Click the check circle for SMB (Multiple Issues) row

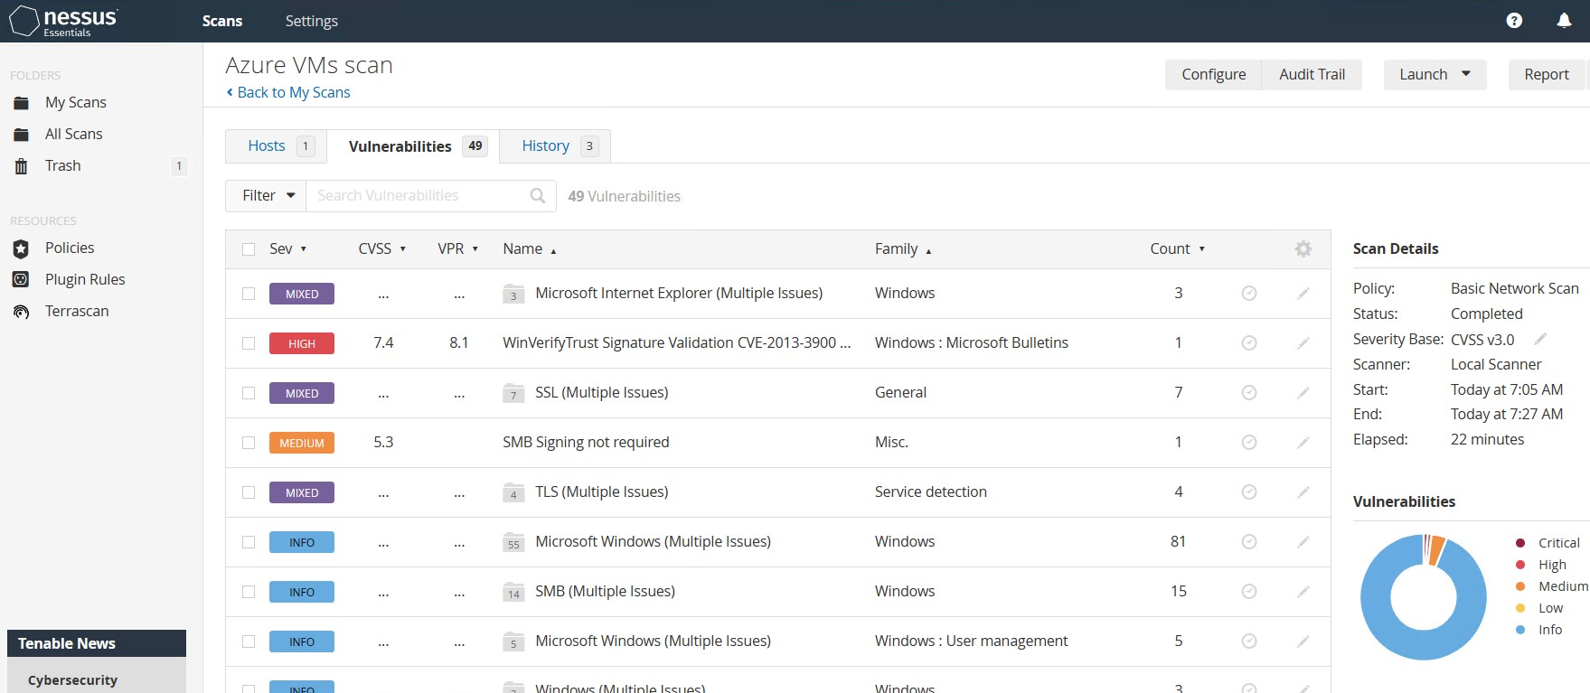pos(1249,592)
